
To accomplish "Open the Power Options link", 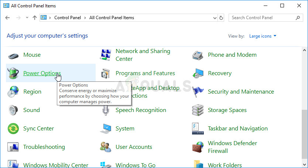I will pos(42,73).
